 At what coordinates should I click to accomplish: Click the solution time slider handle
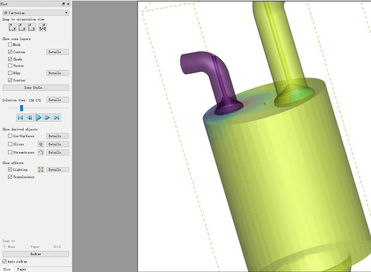(22, 108)
